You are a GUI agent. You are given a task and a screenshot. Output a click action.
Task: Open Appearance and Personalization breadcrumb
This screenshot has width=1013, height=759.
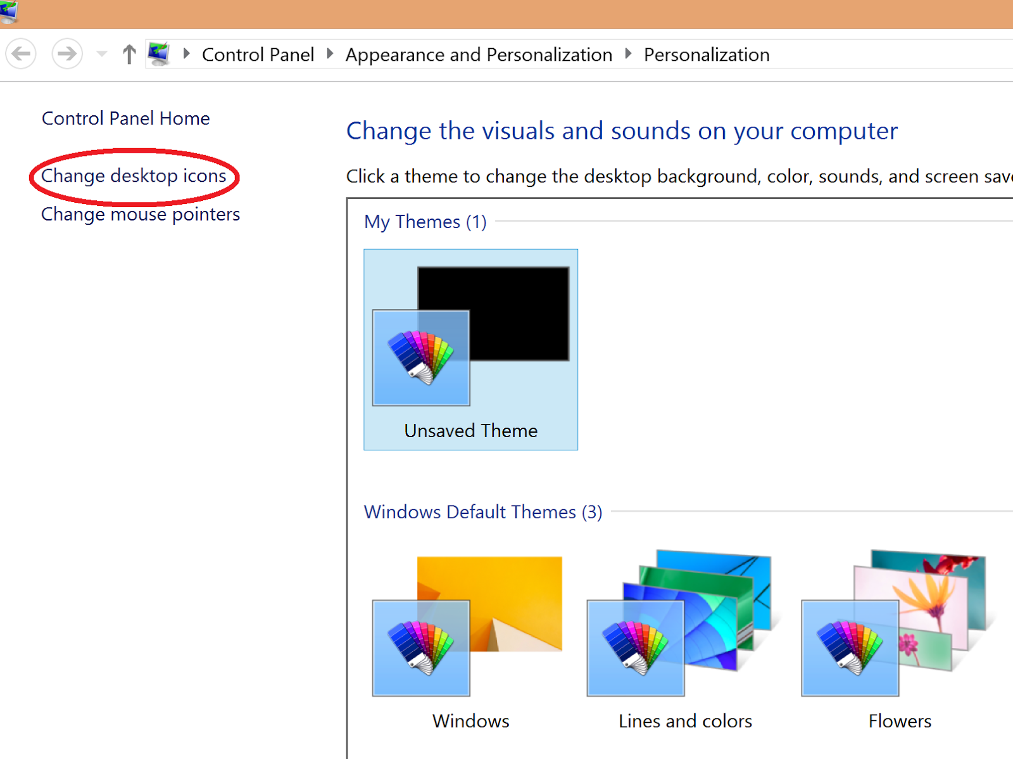[x=479, y=55]
